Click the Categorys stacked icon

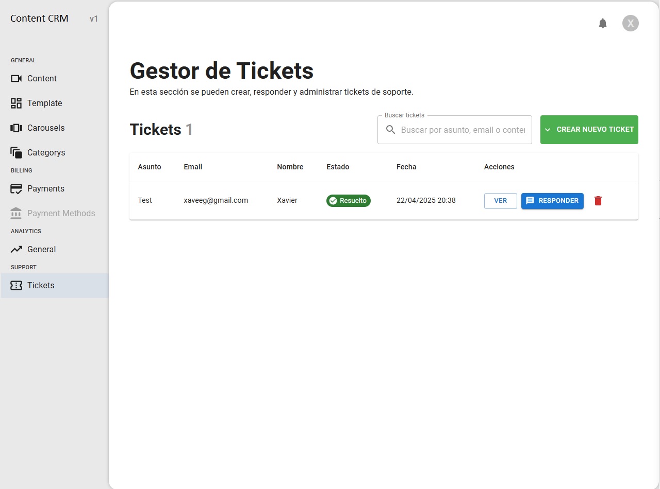pyautogui.click(x=16, y=153)
